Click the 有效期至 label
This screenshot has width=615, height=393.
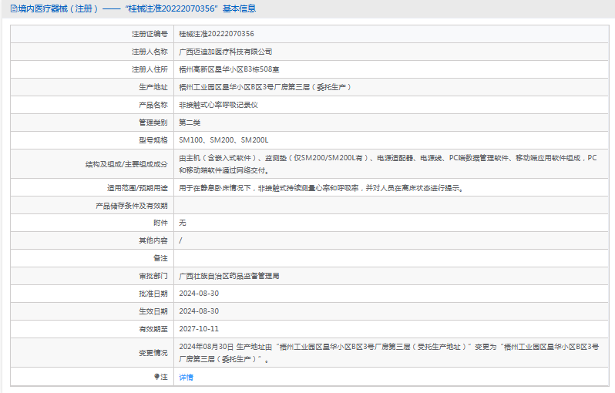click(x=153, y=329)
